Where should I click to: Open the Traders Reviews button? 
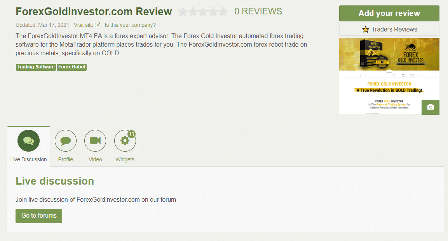389,30
